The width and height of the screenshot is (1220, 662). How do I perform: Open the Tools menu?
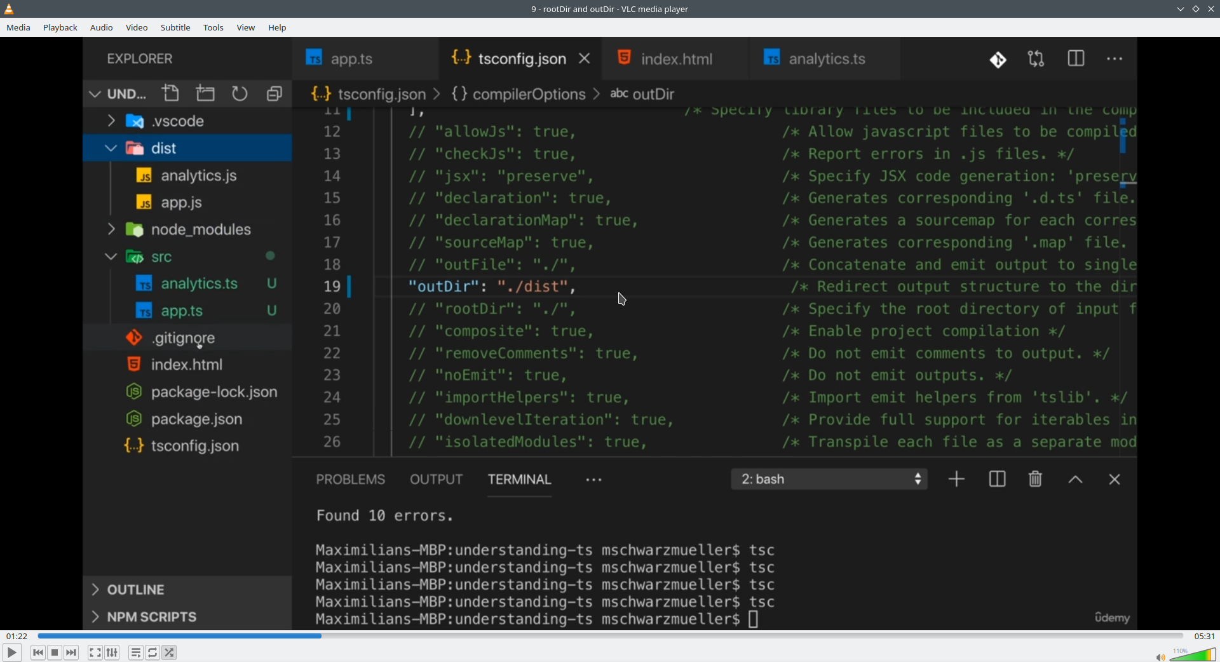click(x=213, y=27)
